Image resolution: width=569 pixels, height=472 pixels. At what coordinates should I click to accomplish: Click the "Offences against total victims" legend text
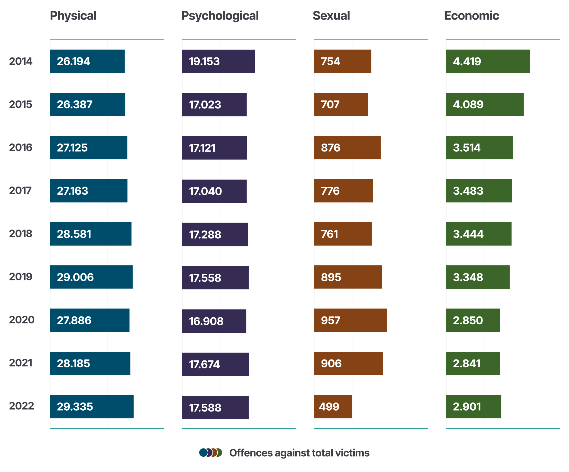click(x=299, y=453)
